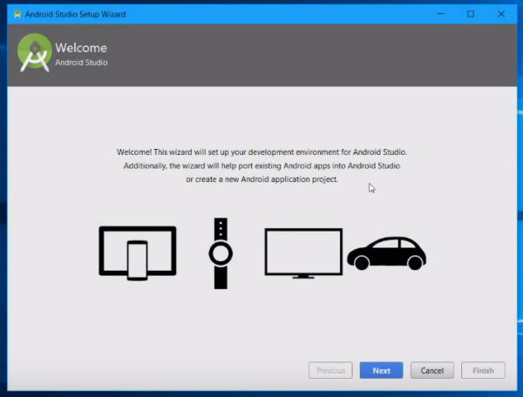The width and height of the screenshot is (523, 397).
Task: Click the greyed-out Previous button
Action: point(330,370)
